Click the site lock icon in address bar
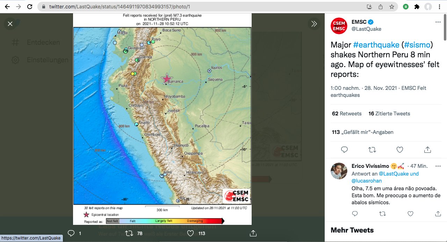This screenshot has height=242, width=447. (x=44, y=7)
